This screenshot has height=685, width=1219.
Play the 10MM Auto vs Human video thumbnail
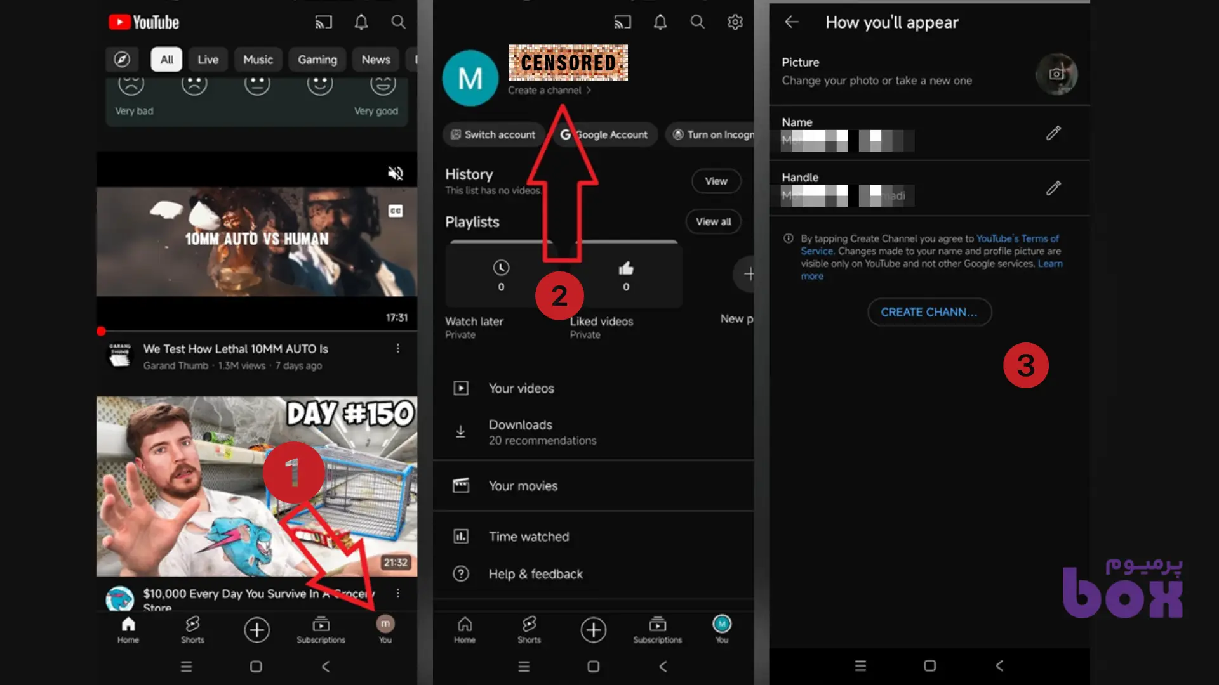pyautogui.click(x=256, y=242)
